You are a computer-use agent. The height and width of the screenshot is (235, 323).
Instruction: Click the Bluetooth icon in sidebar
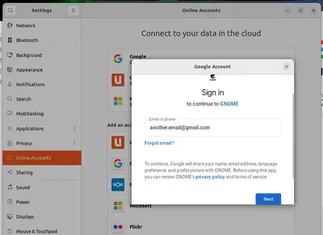tap(10, 40)
